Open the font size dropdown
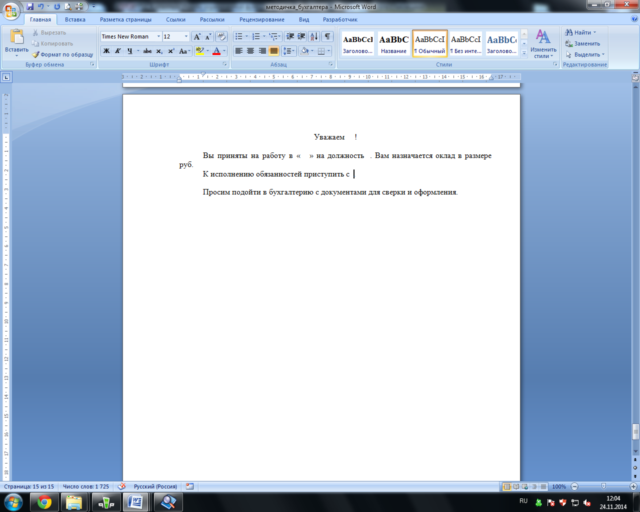 pyautogui.click(x=186, y=36)
